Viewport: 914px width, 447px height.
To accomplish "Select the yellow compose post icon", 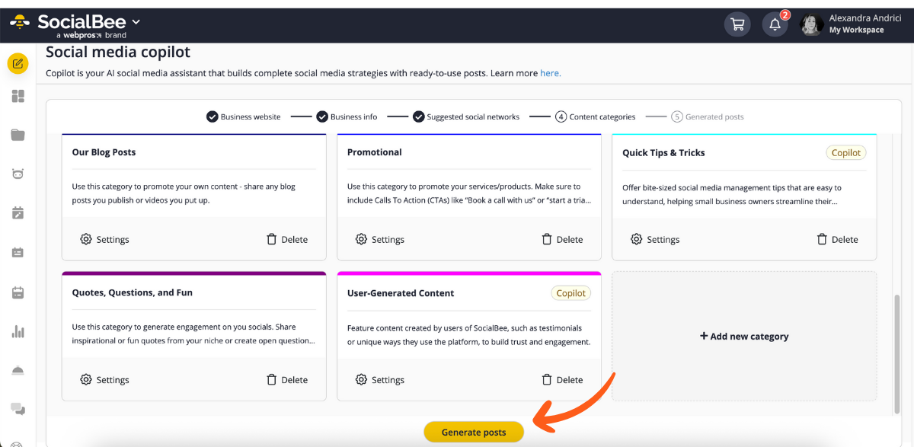I will (18, 63).
